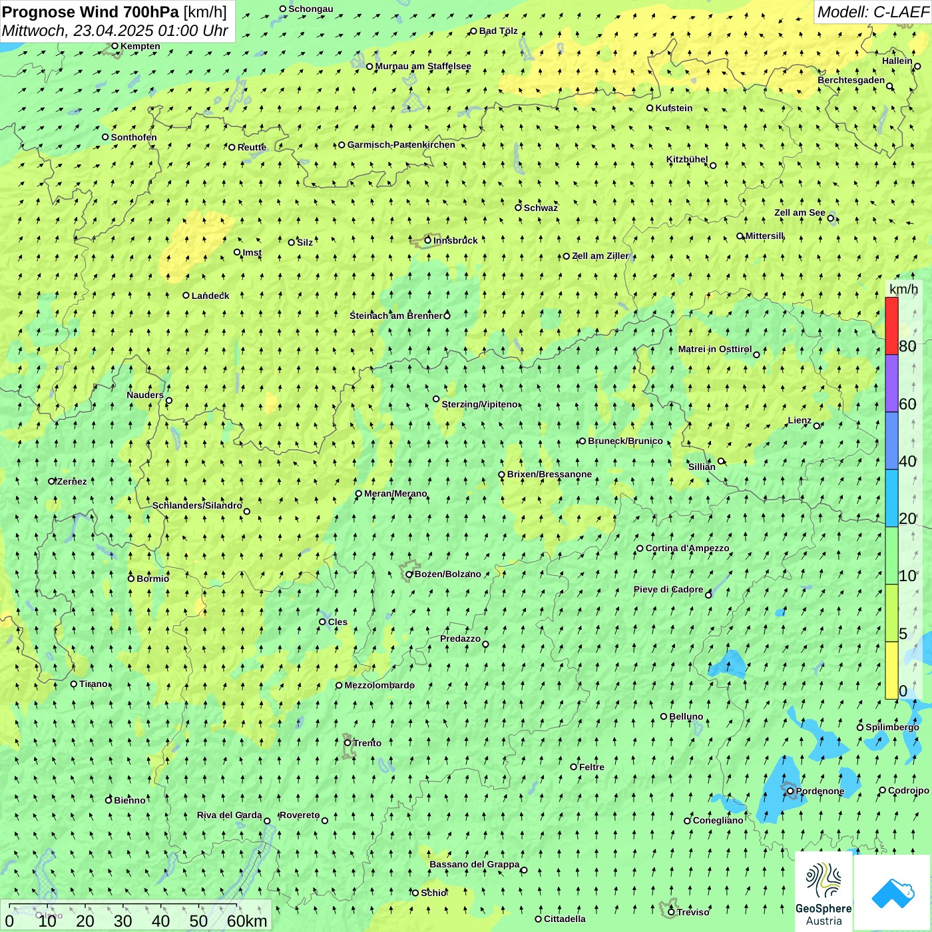Viewport: 932px width, 932px height.
Task: Select the Pordenone location marker
Action: 790,791
